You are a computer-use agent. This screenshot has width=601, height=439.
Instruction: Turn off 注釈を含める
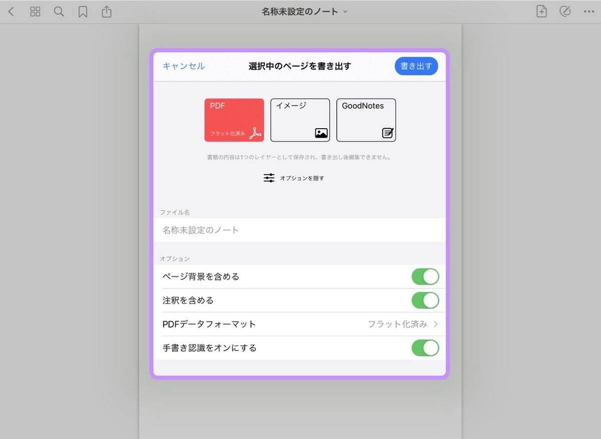[x=425, y=300]
